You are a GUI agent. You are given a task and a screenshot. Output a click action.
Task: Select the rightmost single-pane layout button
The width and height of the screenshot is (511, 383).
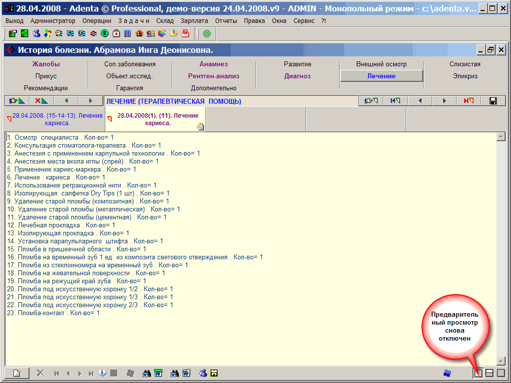point(501,373)
